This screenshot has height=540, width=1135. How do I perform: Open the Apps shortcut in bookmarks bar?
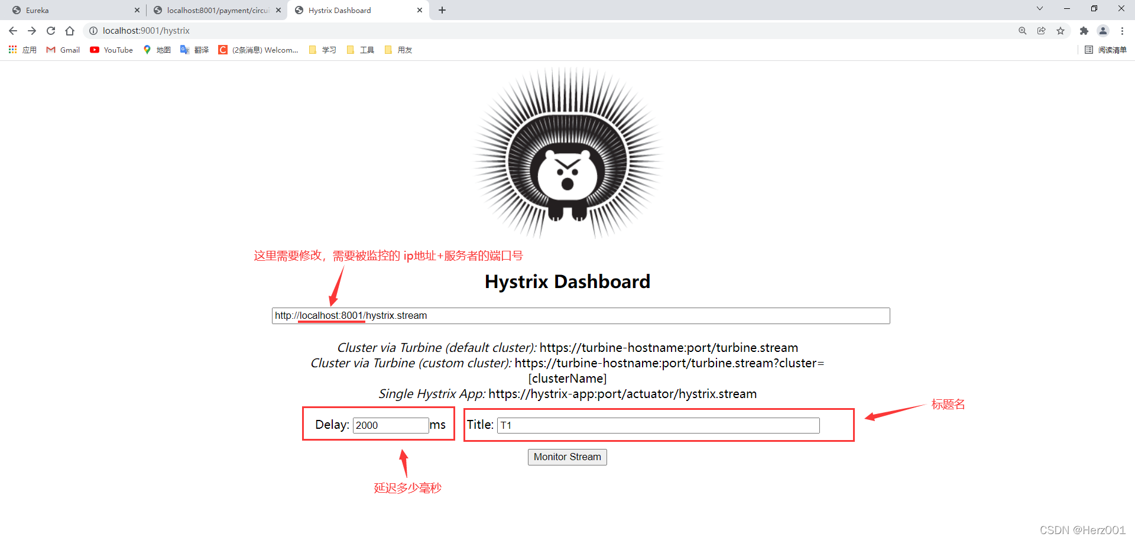(x=22, y=50)
